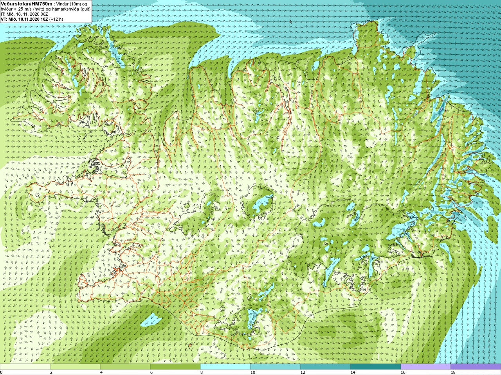Select the light cyan 8–10 m/s legend swatch
Image resolution: width=501 pixels, height=375 pixels.
(225, 367)
